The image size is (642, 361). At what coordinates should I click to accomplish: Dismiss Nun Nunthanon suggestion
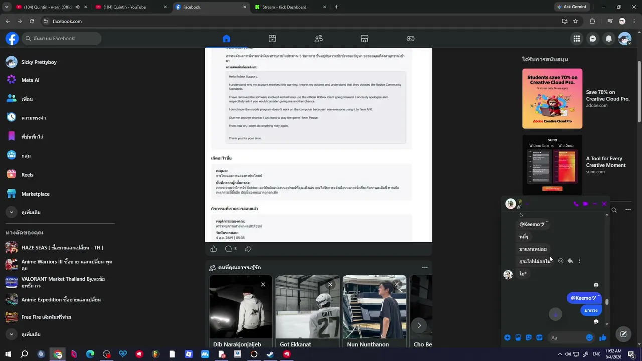[397, 284]
